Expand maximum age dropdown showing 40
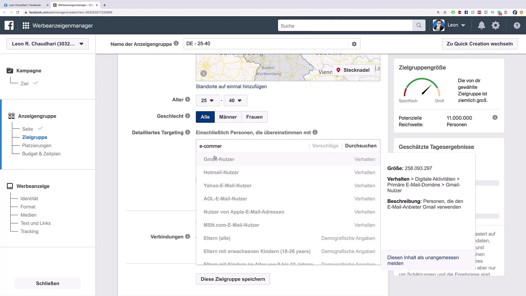 point(235,101)
